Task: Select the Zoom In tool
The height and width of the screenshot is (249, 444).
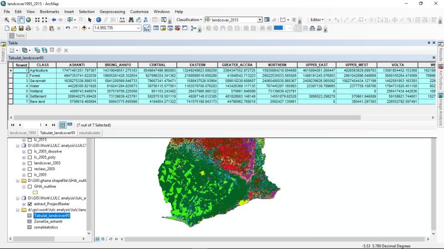Action: (x=6, y=20)
